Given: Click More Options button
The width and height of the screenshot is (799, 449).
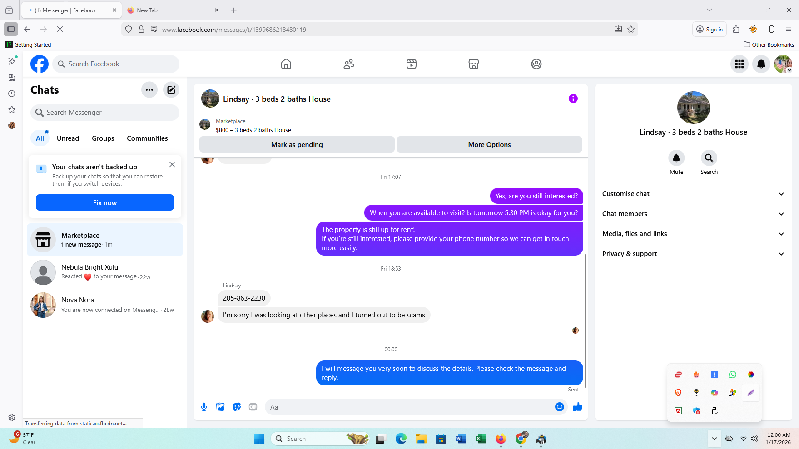Looking at the screenshot, I should pyautogui.click(x=489, y=145).
